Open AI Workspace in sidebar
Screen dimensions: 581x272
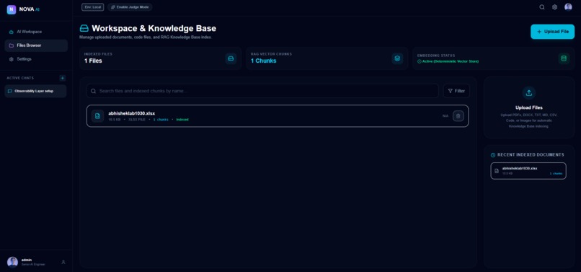coord(36,32)
